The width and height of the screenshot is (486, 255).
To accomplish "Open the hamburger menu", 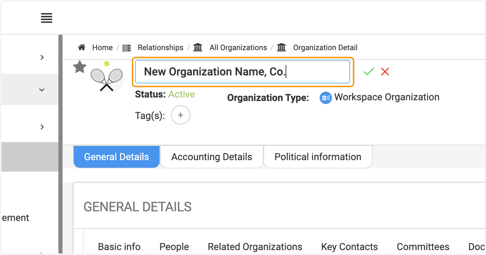I will 47,18.
